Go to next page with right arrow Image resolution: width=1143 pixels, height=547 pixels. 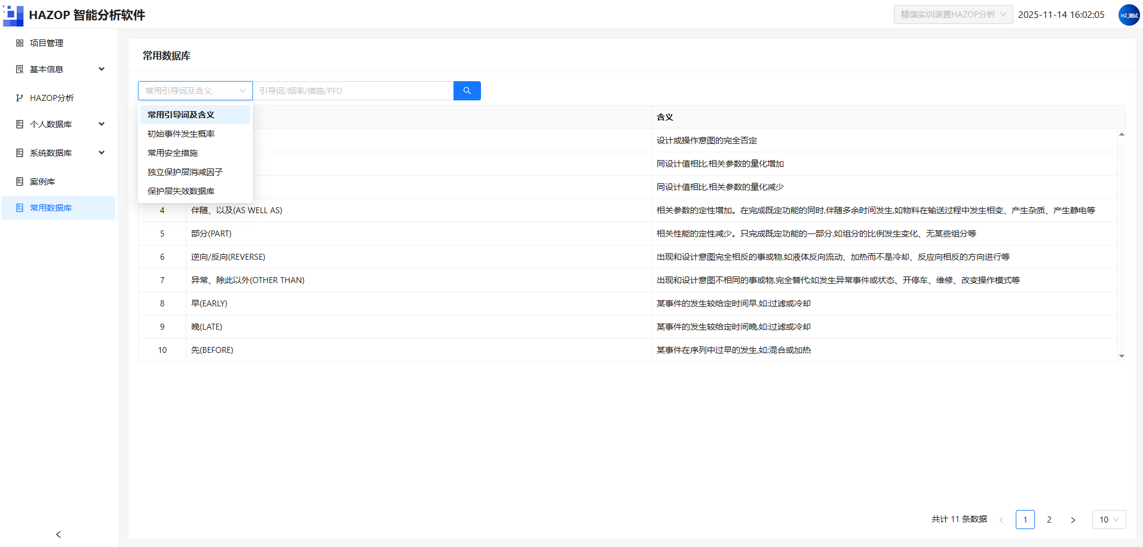pyautogui.click(x=1073, y=520)
